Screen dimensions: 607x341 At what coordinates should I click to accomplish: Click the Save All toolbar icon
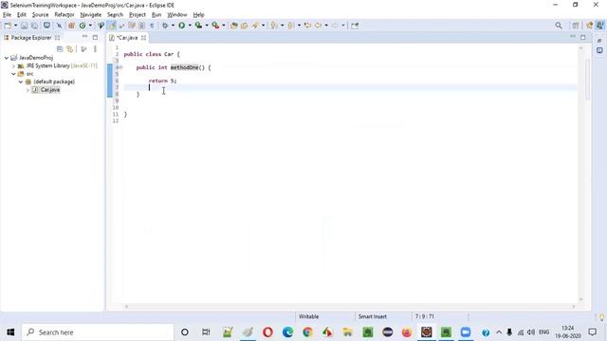coord(34,26)
